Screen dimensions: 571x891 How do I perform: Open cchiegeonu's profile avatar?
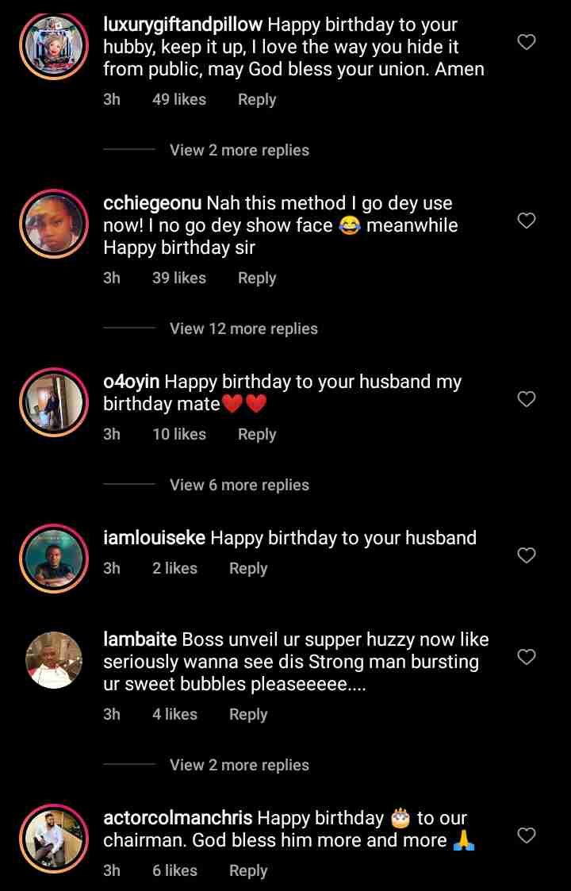[54, 225]
